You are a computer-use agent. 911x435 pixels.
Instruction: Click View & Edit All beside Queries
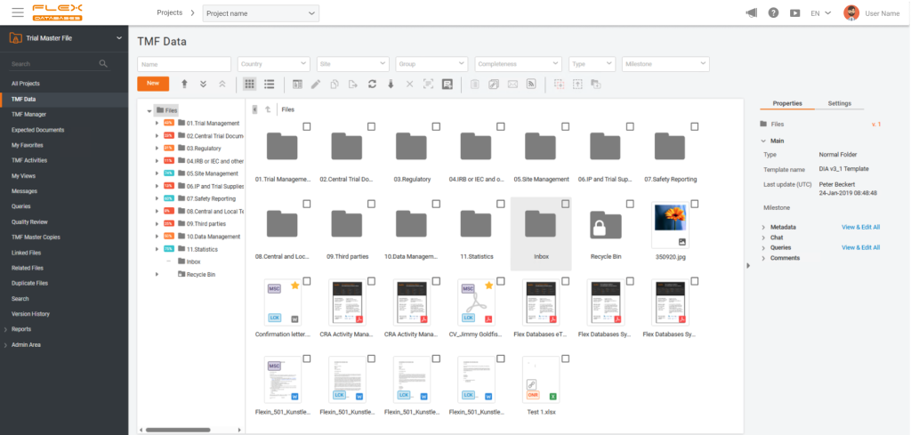[860, 247]
